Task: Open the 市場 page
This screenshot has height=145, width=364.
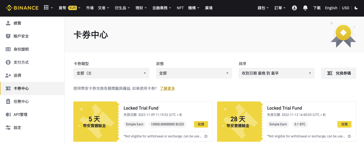Action: pyautogui.click(x=90, y=8)
